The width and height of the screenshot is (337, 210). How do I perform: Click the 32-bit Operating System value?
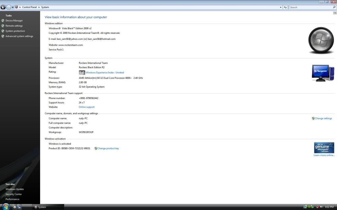click(x=91, y=87)
